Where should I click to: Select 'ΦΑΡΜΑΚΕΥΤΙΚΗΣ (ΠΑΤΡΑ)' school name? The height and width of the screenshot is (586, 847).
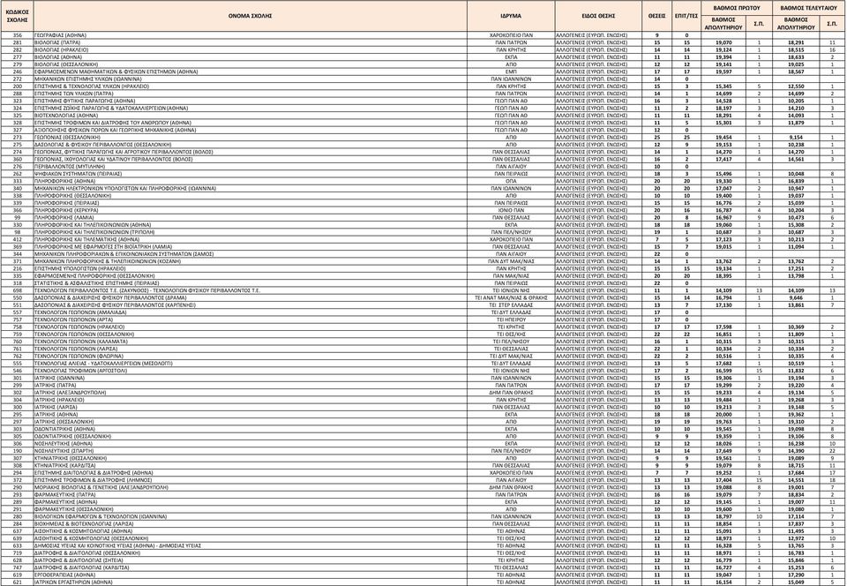tap(250, 494)
